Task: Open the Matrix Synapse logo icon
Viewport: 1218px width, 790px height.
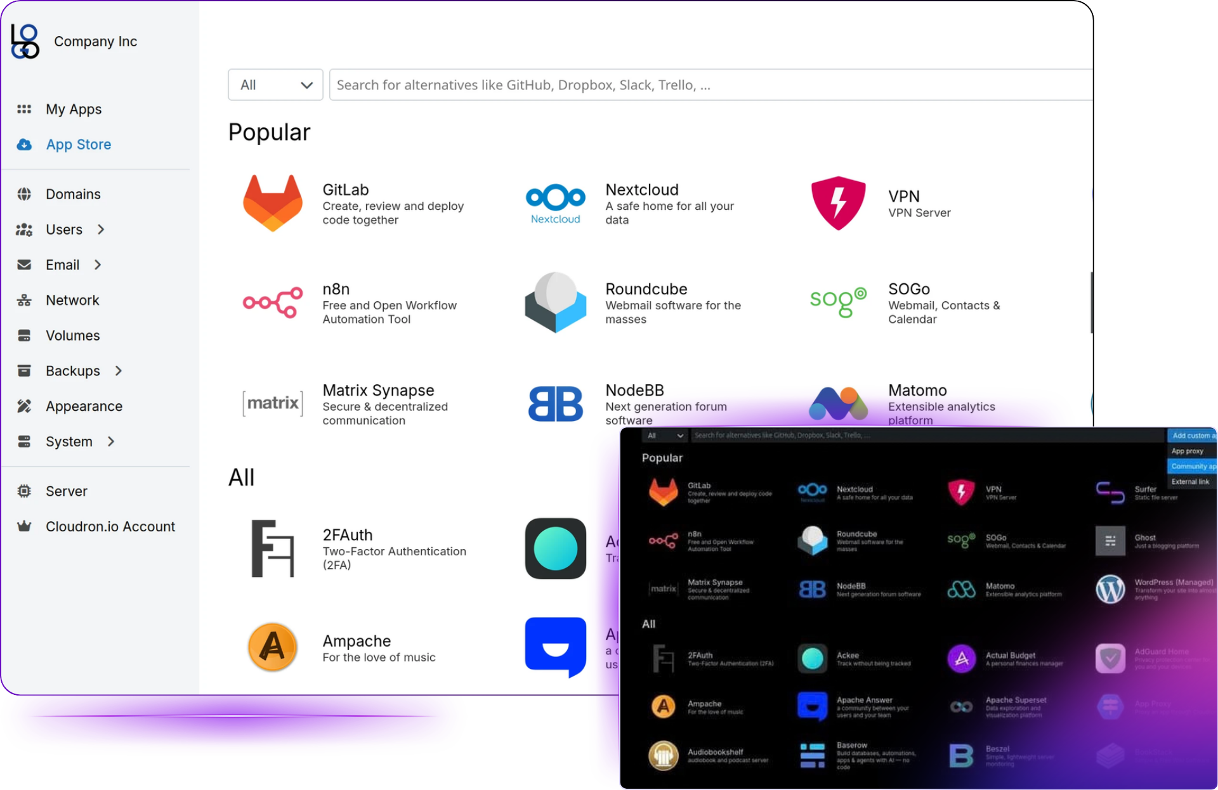Action: click(273, 403)
